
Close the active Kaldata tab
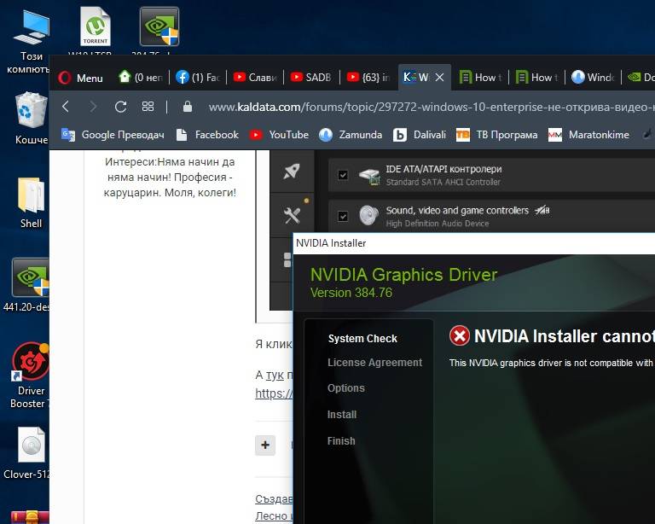(439, 78)
